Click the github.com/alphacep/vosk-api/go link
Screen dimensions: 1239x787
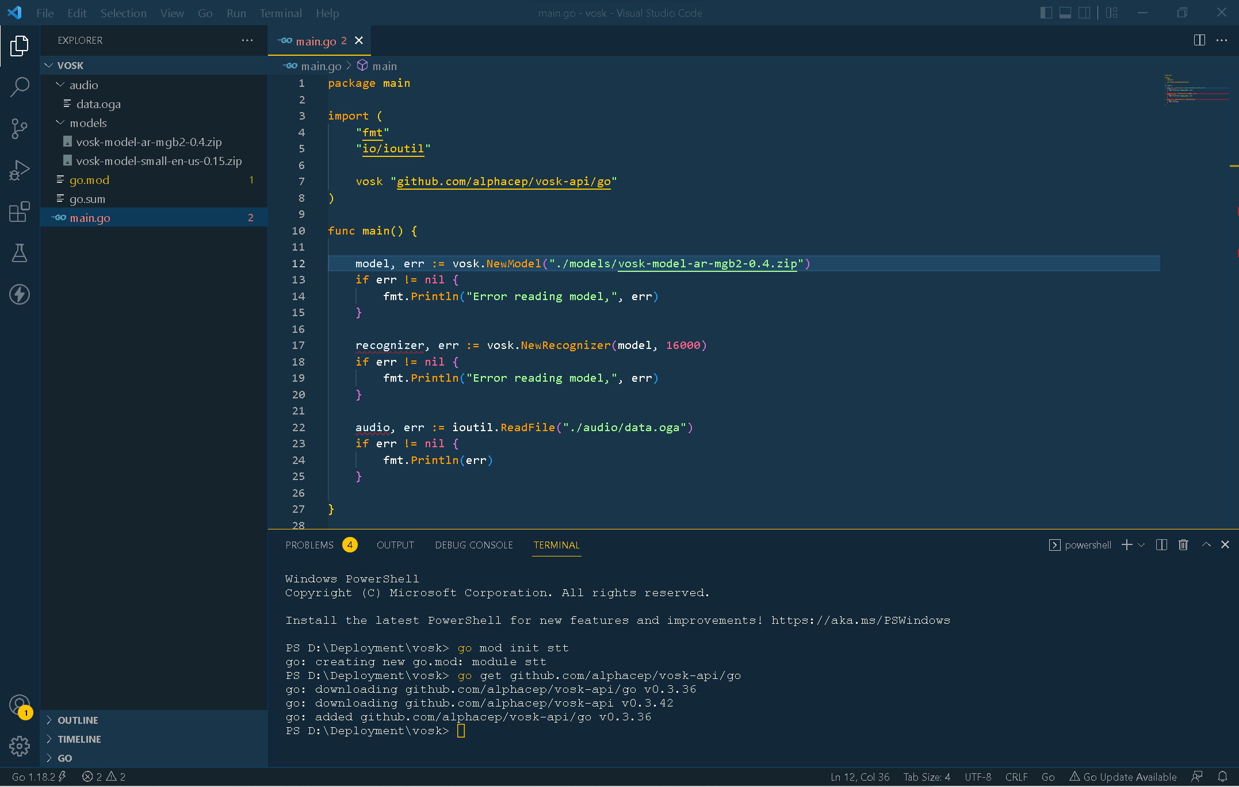(504, 181)
